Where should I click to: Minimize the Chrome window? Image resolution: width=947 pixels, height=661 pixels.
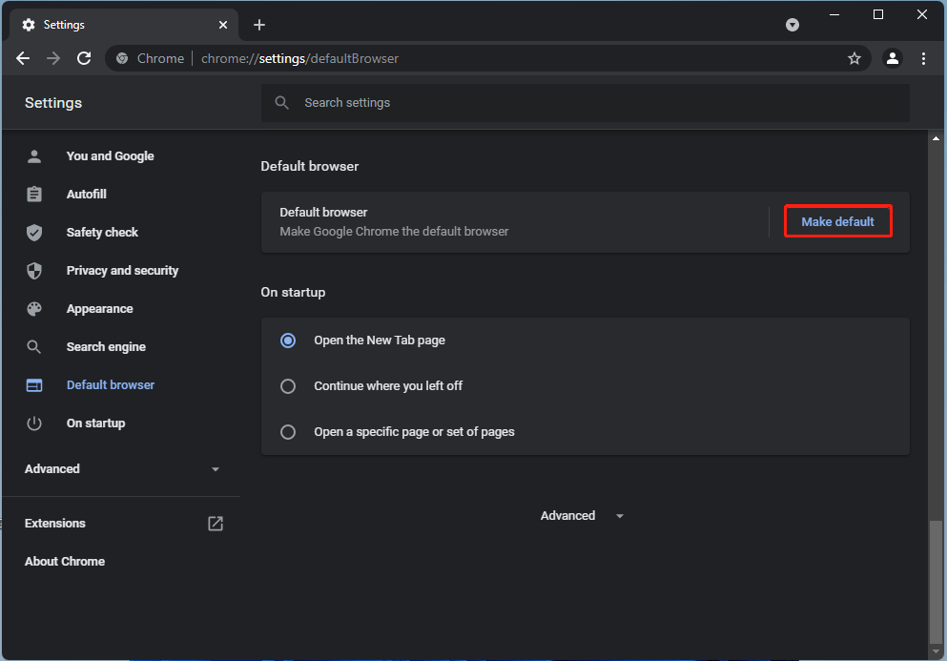(834, 14)
